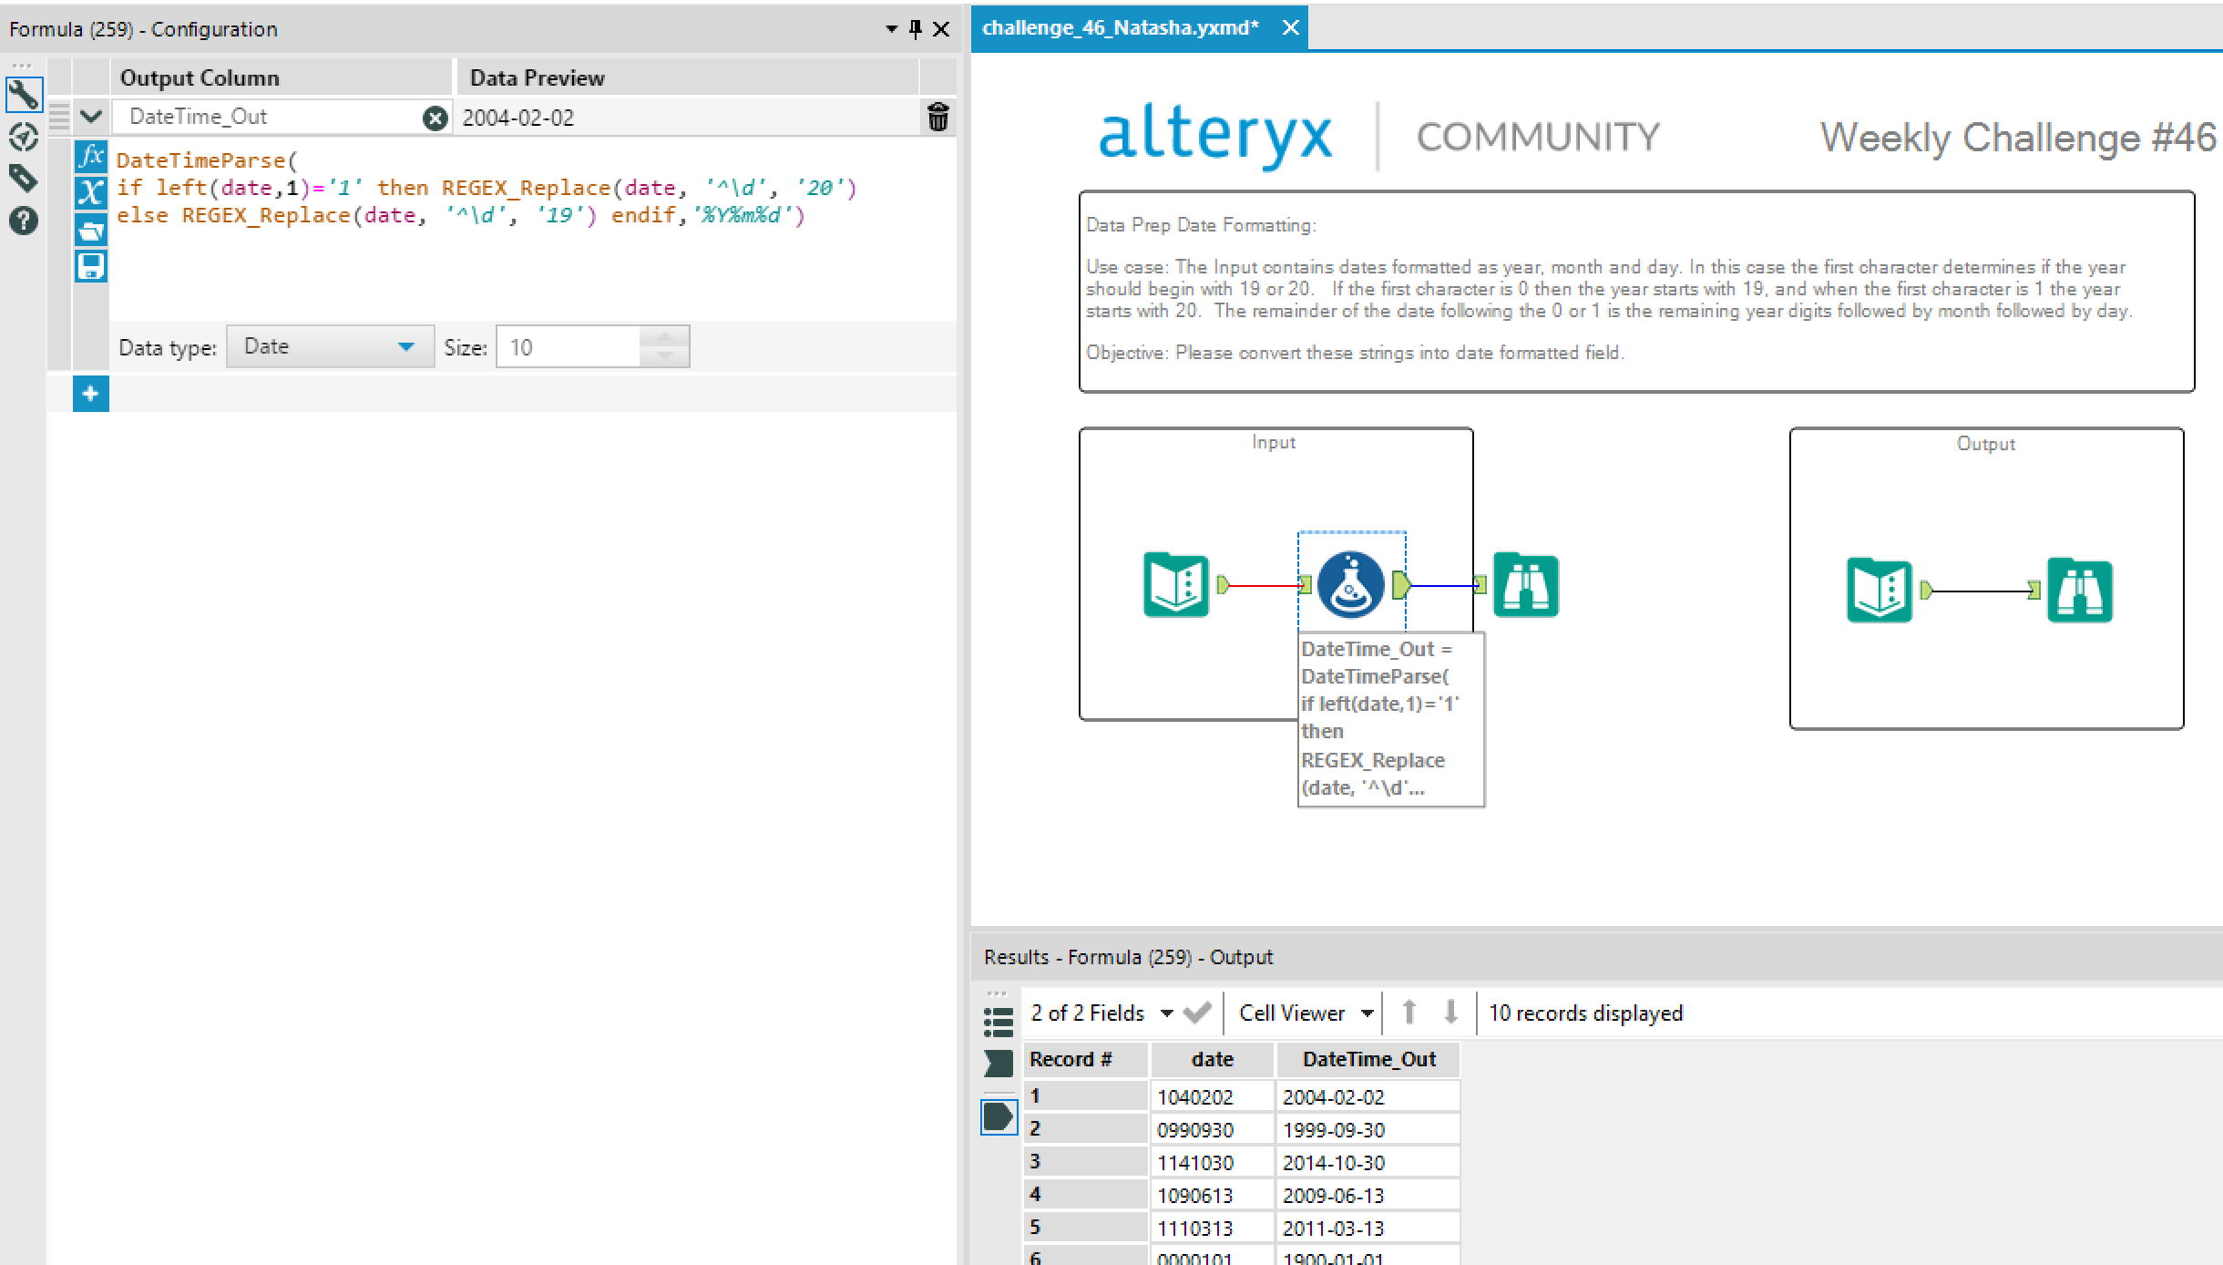Click the DateTime_Out results column header

point(1368,1059)
